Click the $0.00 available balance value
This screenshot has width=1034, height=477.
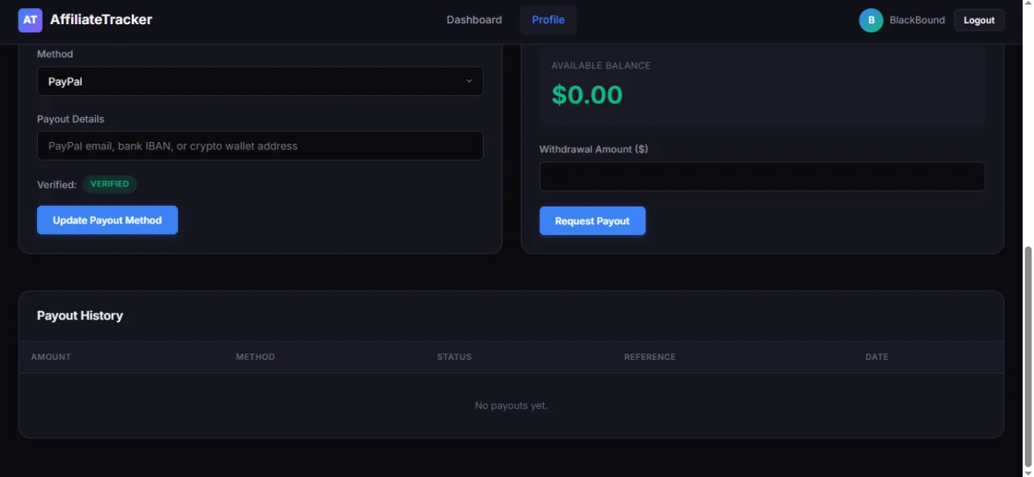pos(587,95)
